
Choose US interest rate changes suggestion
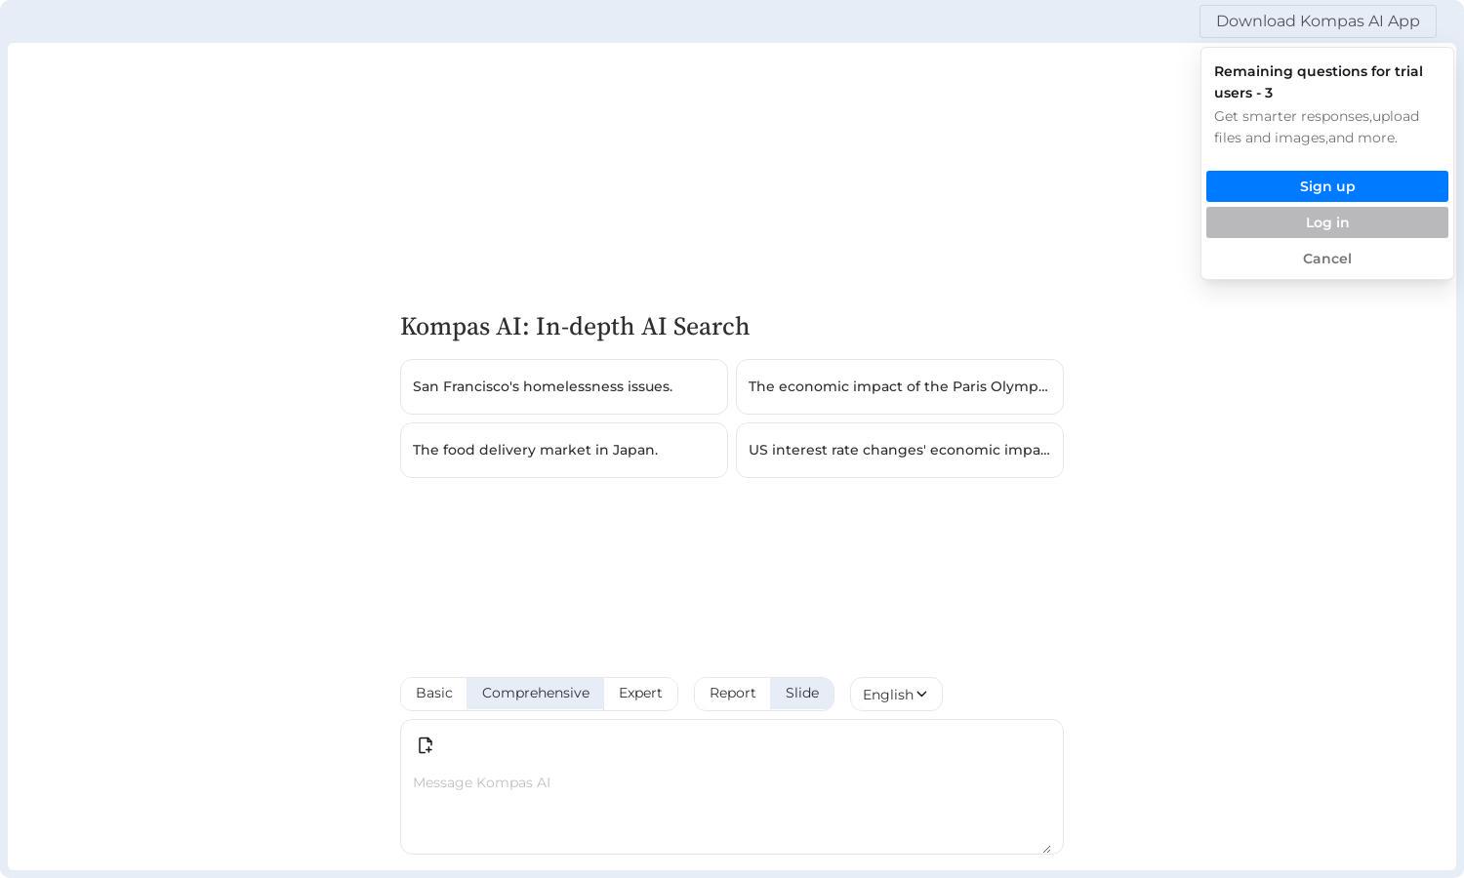pyautogui.click(x=900, y=450)
